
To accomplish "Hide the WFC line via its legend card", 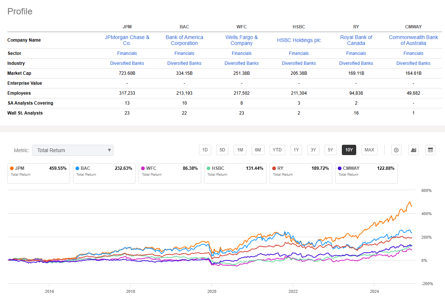I will coord(169,171).
